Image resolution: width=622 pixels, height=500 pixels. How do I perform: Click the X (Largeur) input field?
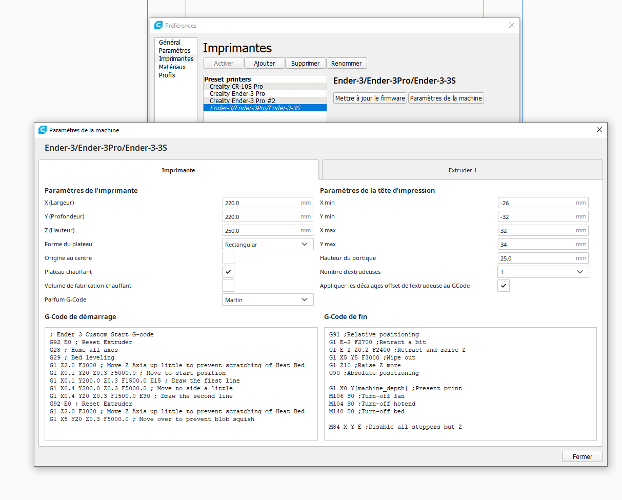click(x=268, y=203)
